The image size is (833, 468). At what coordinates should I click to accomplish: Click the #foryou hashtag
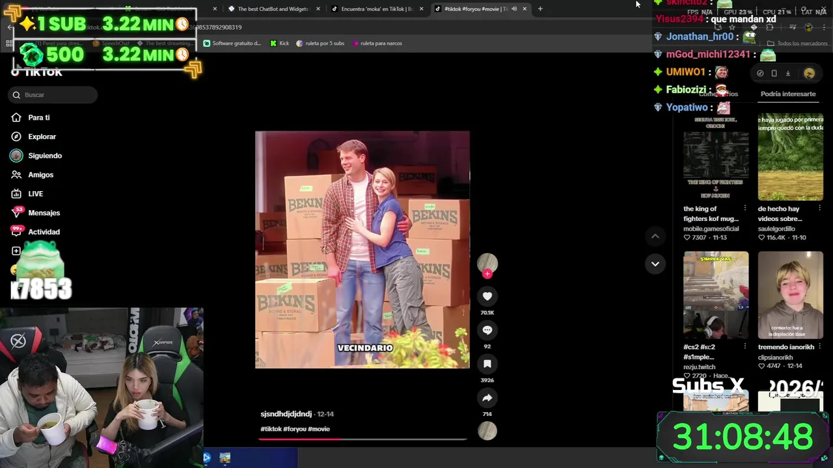(x=294, y=429)
